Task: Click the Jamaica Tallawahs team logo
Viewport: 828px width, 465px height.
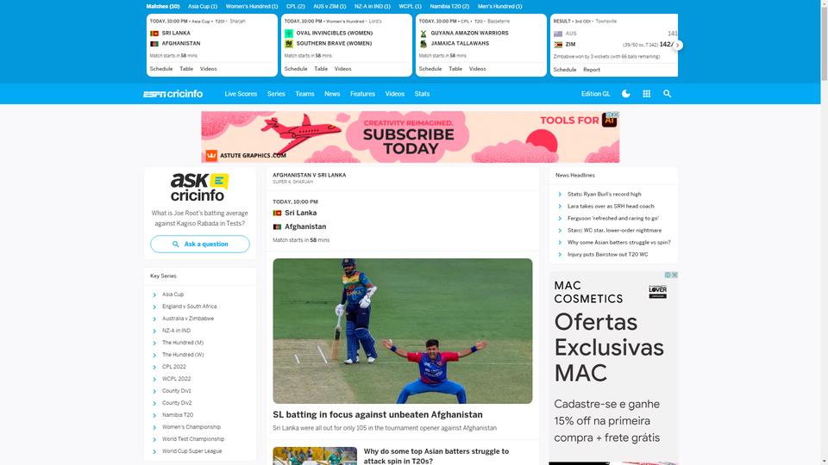Action: pos(423,44)
